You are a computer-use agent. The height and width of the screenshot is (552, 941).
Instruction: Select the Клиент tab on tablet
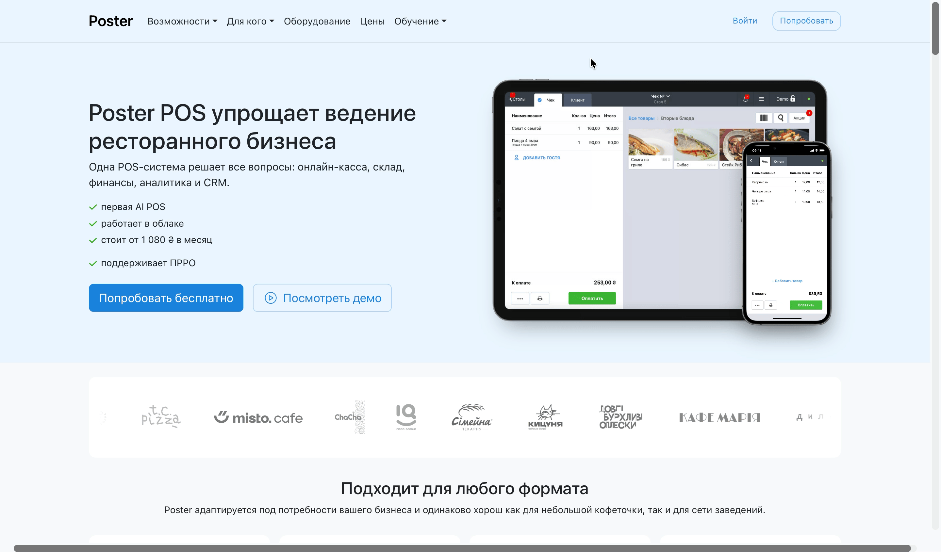[577, 100]
